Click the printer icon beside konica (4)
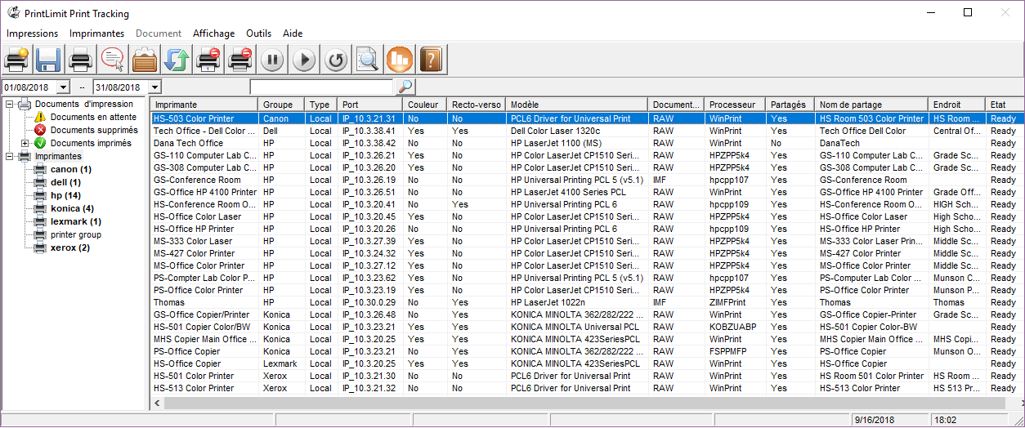The image size is (1025, 428). tap(40, 208)
